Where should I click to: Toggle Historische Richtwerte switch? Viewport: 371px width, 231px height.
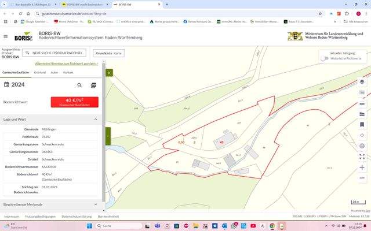click(x=324, y=58)
